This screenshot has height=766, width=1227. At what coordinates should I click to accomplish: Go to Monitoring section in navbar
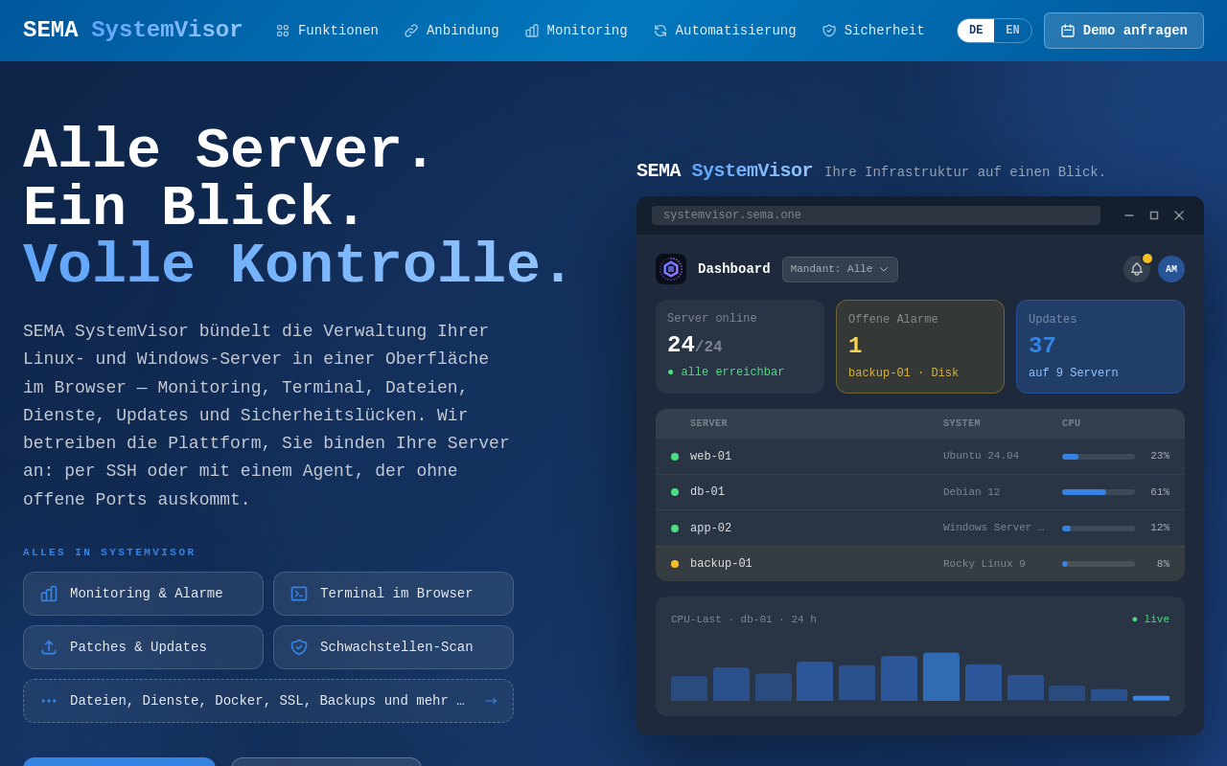[576, 31]
